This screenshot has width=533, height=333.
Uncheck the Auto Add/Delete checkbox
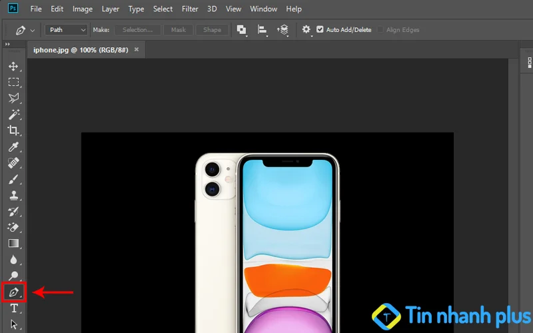coord(320,29)
